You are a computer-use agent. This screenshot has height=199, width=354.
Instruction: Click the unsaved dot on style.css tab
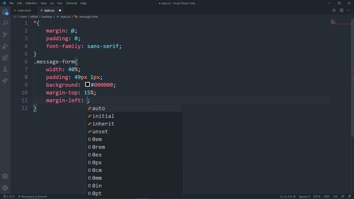pyautogui.click(x=60, y=11)
